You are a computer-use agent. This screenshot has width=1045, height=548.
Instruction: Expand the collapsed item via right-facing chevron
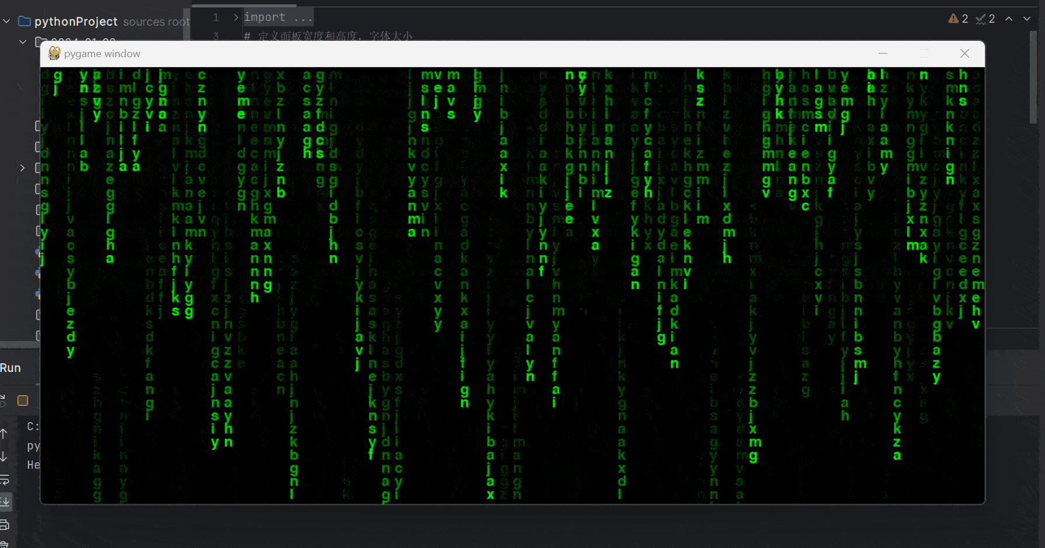point(22,168)
